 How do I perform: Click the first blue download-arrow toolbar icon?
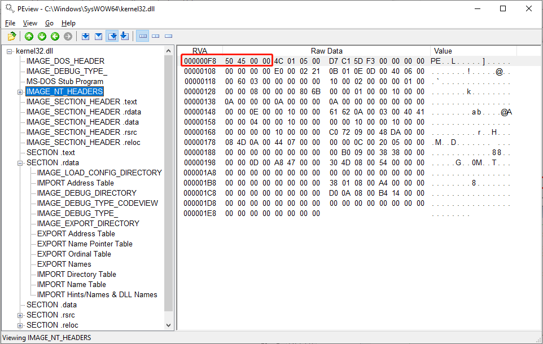(x=86, y=37)
